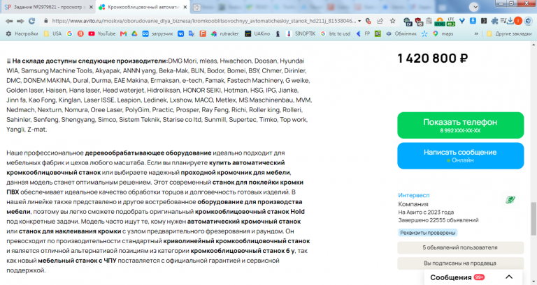The image size is (537, 285).
Task: Open the seller's company logo thumbnail
Action: tap(510, 200)
